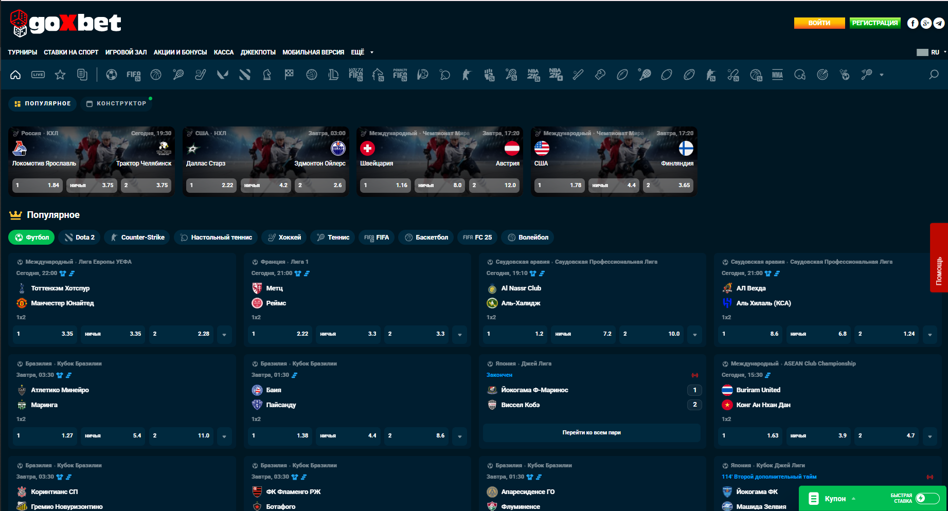Bet on draw 4.2 for Даллас Старз match
This screenshot has width=948, height=511.
(x=266, y=186)
